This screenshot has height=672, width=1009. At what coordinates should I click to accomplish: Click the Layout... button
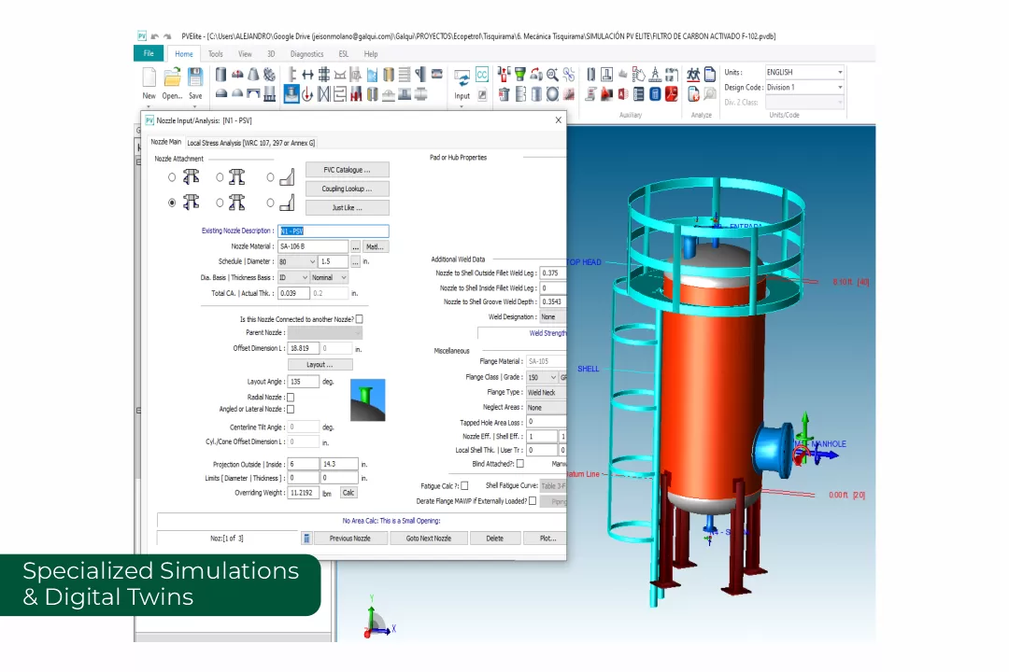[x=320, y=365]
